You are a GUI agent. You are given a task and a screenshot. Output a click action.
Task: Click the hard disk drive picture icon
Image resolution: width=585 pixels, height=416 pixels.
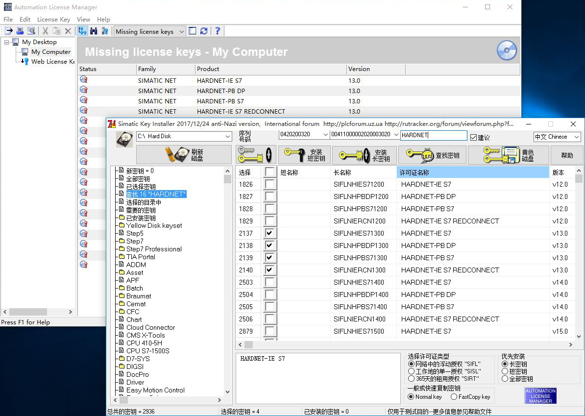(124, 139)
